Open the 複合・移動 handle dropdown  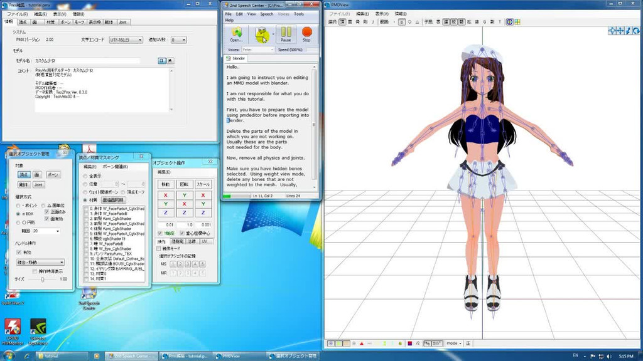tap(40, 263)
